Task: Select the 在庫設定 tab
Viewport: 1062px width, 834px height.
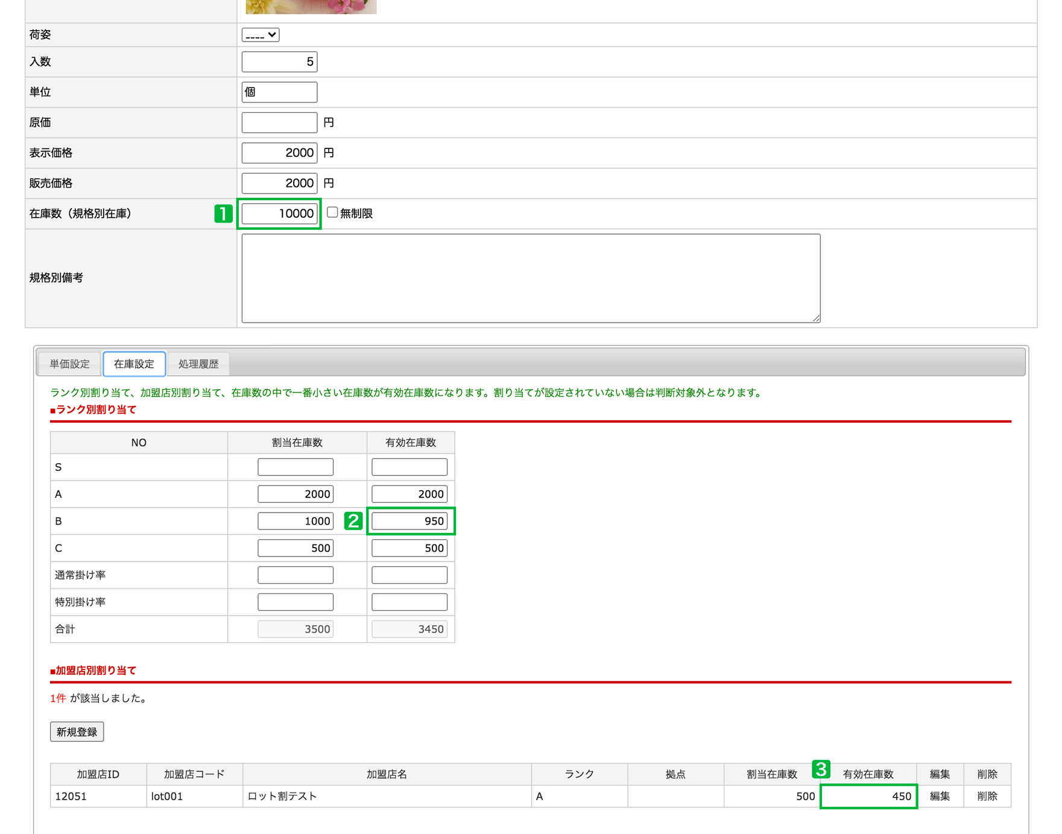Action: click(x=134, y=364)
